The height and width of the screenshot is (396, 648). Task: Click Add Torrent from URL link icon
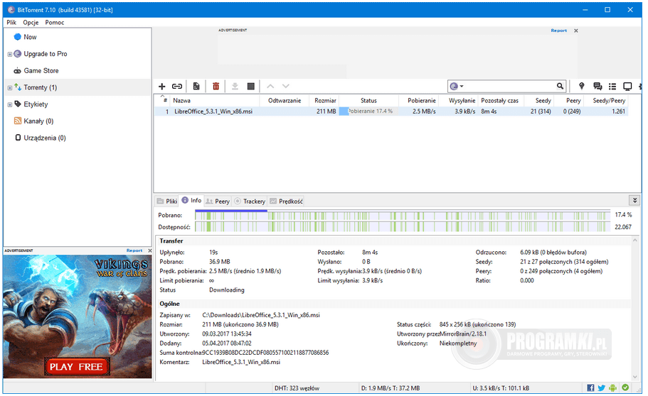(177, 86)
